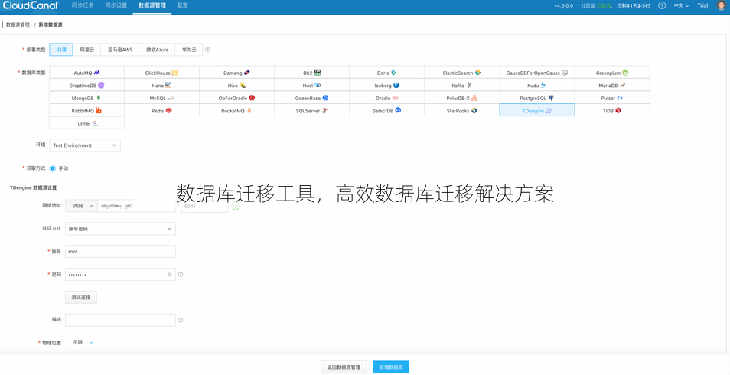Select TiDB database type
Screen dimensions: 730x375
612,110
